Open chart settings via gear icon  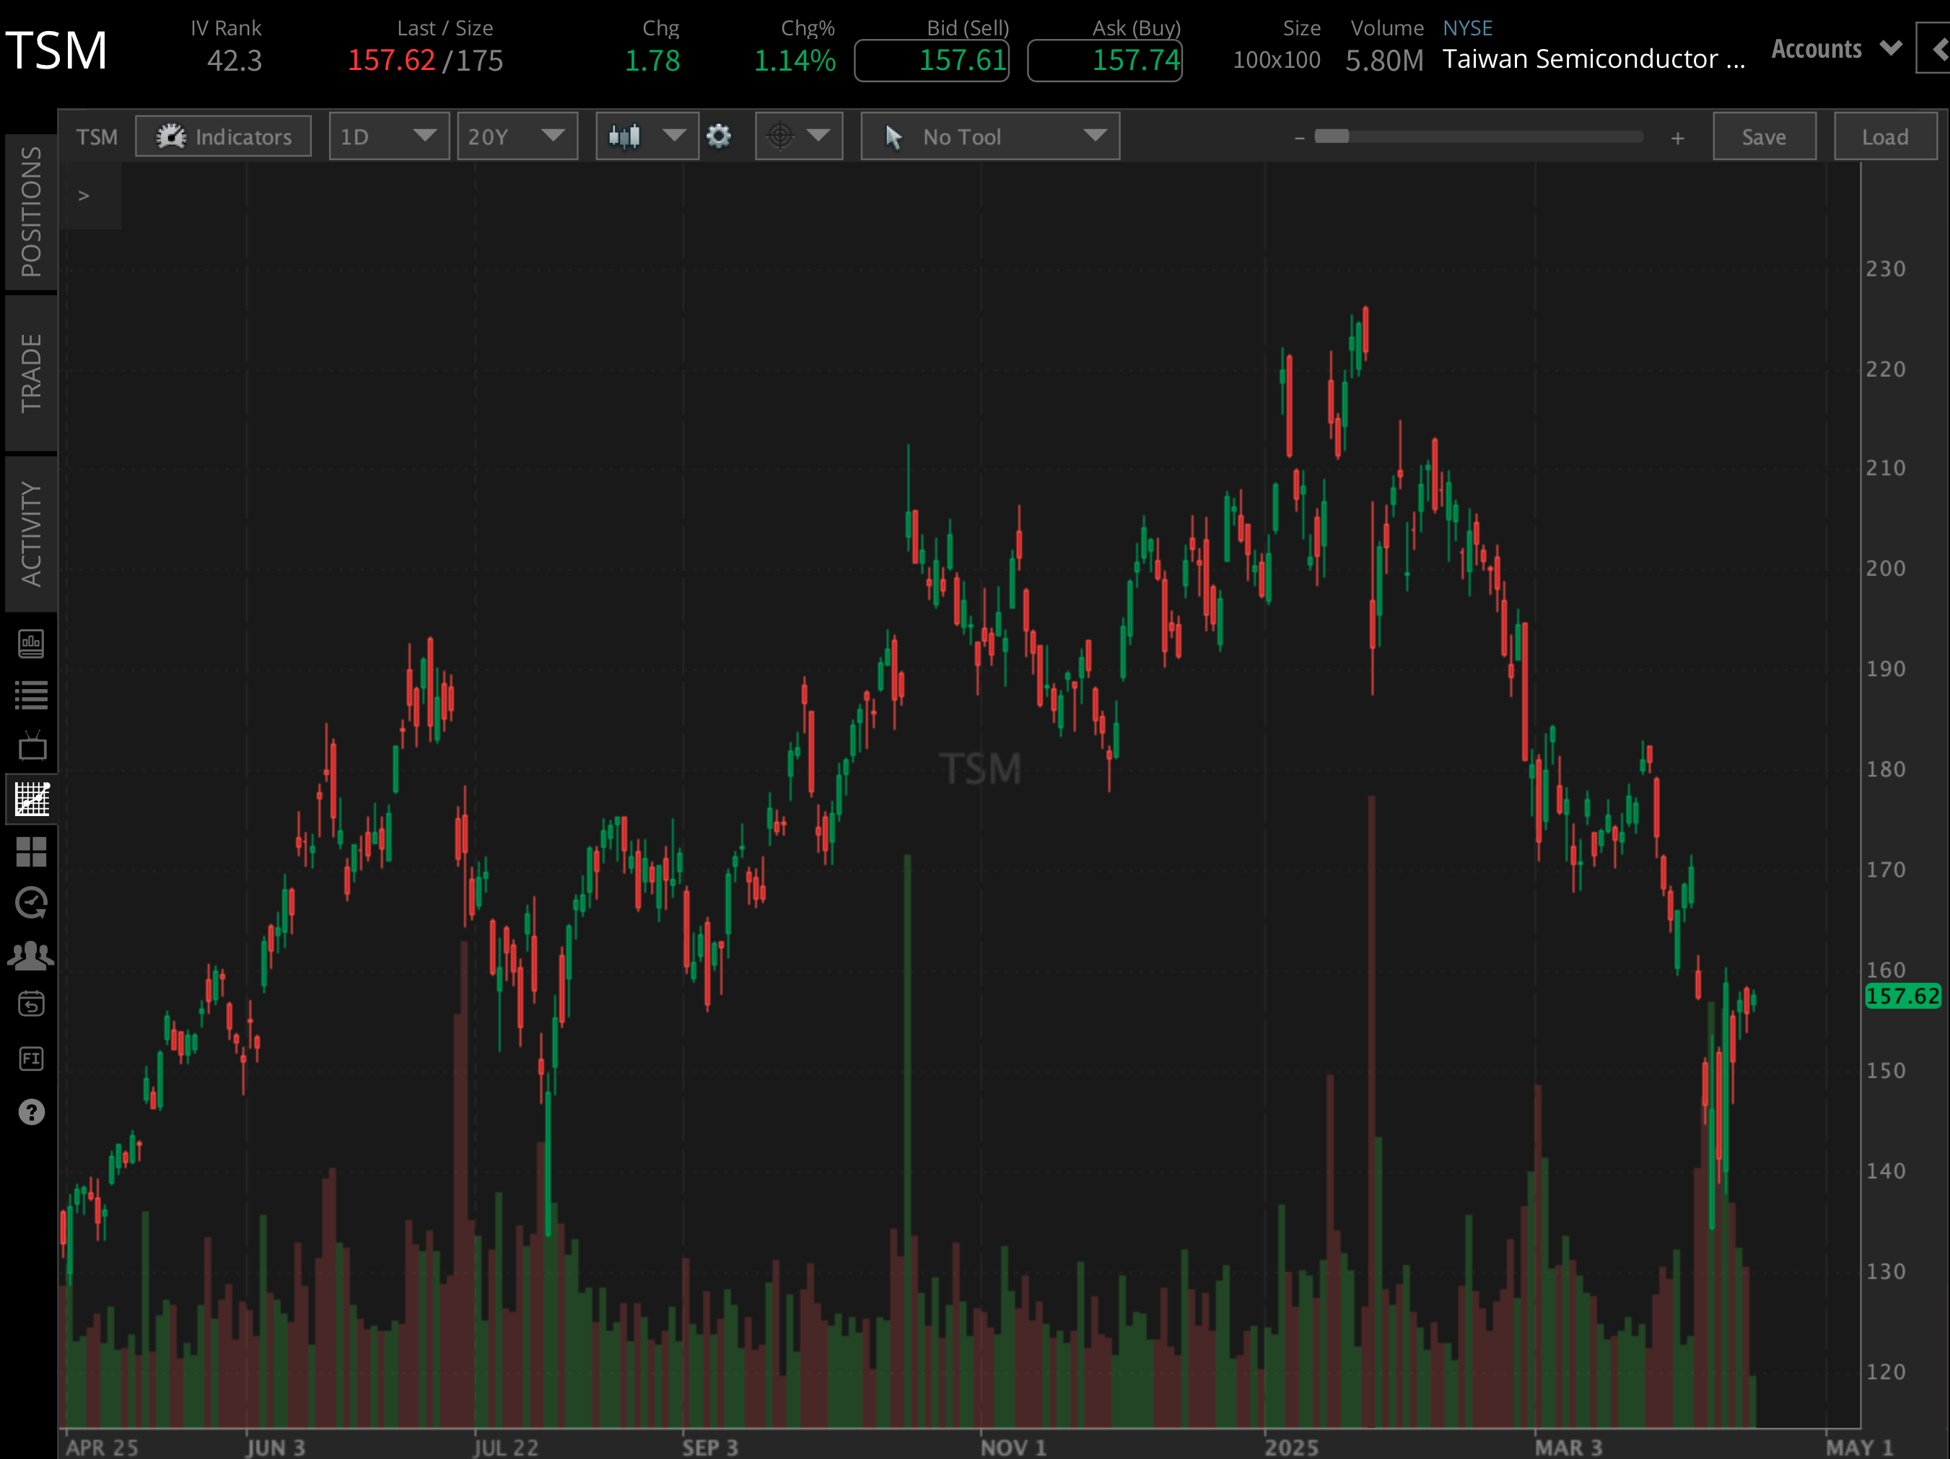point(719,136)
